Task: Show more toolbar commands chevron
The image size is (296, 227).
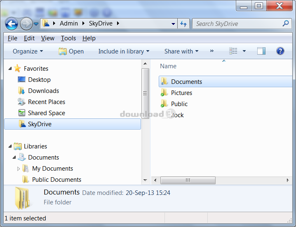Action: 212,51
